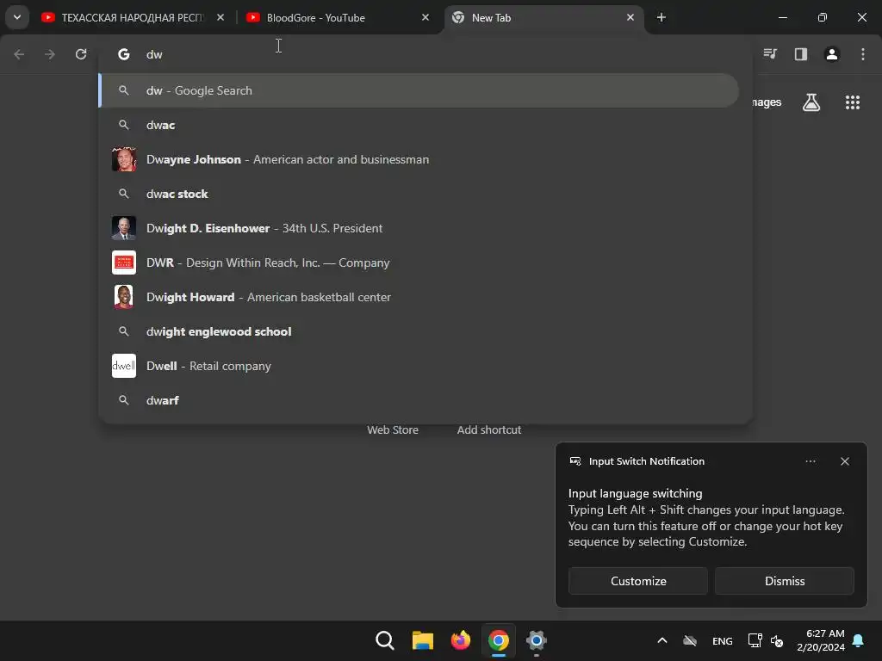
Task: Select dwight englewood school suggestion
Action: pos(419,331)
